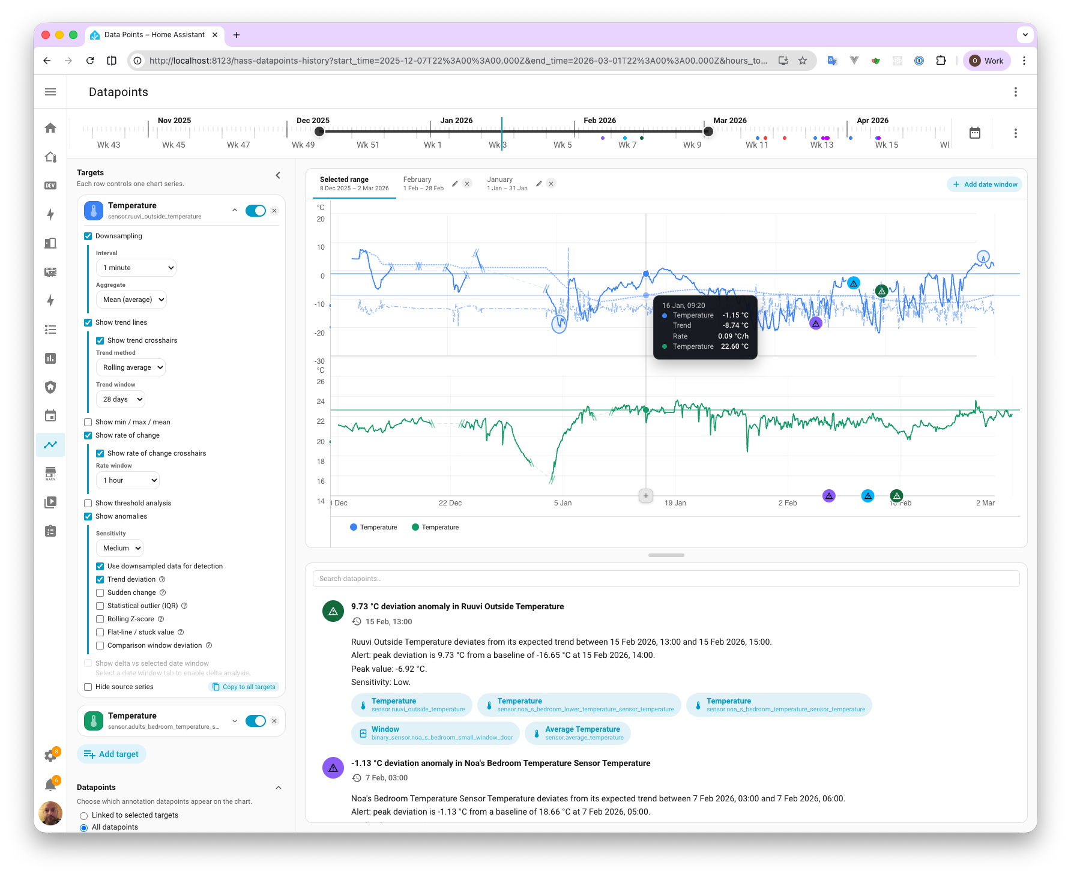Enable Statistical outlier (IQR) detection
The image size is (1071, 877).
100,606
